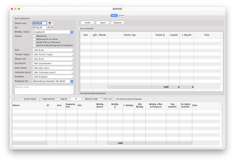The image size is (235, 162).
Task: Open the Export button menu
Action: coord(102,23)
